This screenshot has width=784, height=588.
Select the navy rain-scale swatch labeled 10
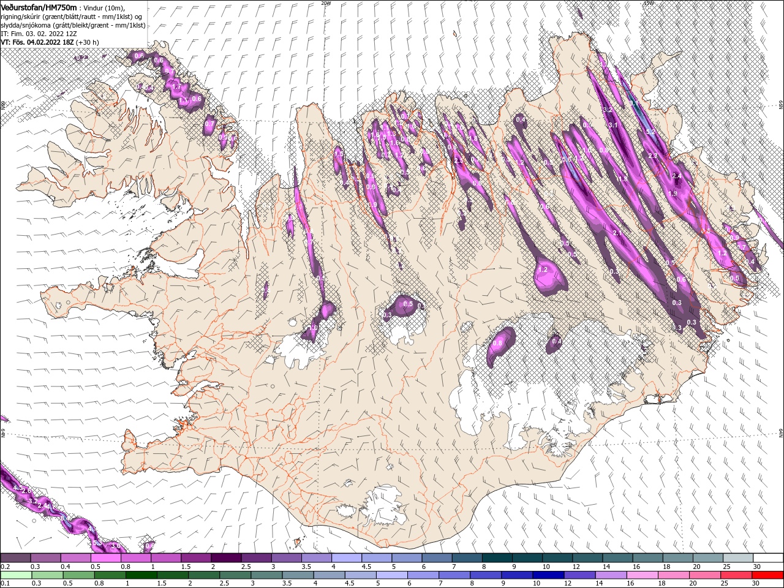click(x=548, y=575)
